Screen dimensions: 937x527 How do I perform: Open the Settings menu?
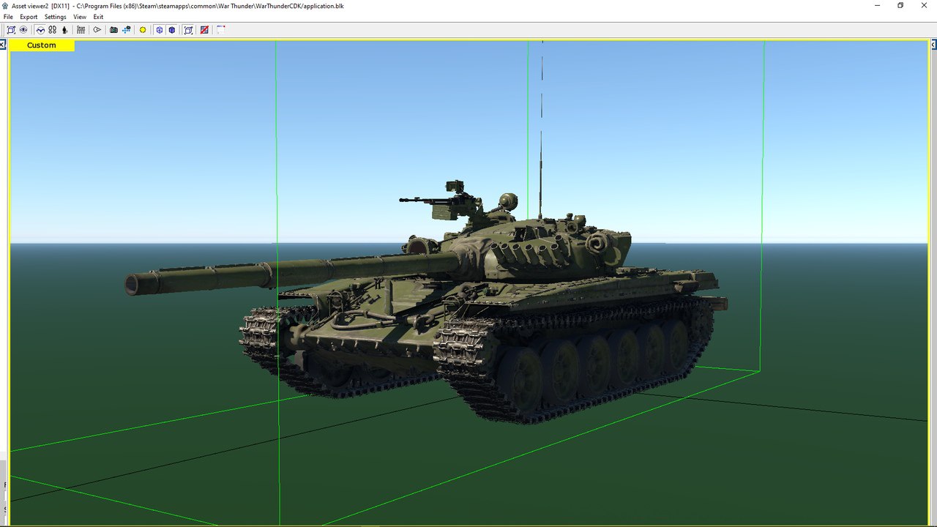[55, 17]
